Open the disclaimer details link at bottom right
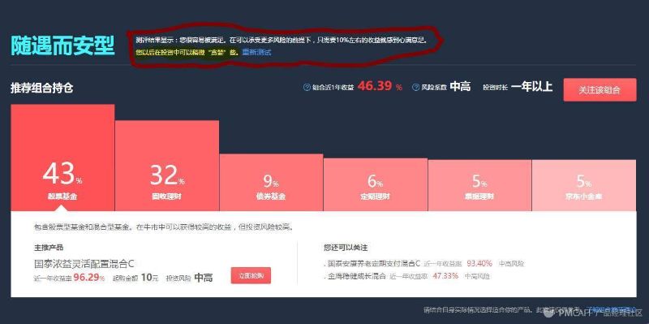Viewport: 649px width, 324px height. (x=612, y=309)
